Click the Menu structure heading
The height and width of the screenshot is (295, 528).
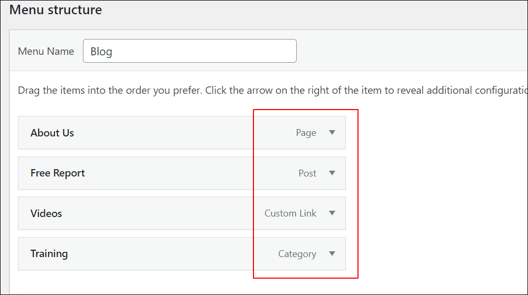click(x=55, y=9)
